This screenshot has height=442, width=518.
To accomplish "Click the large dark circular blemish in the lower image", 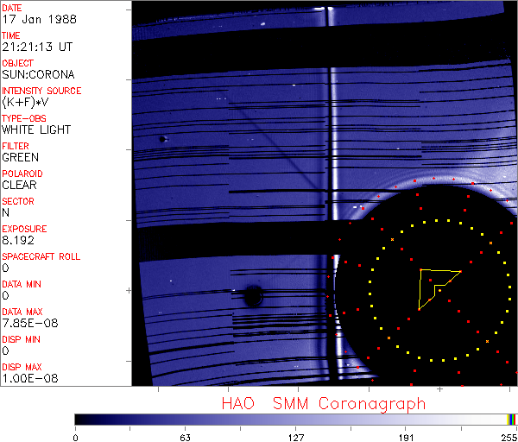I will [x=253, y=295].
